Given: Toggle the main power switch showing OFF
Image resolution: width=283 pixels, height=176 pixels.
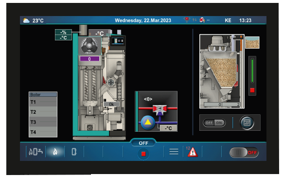Looking at the screenshot, I should click(x=244, y=153).
